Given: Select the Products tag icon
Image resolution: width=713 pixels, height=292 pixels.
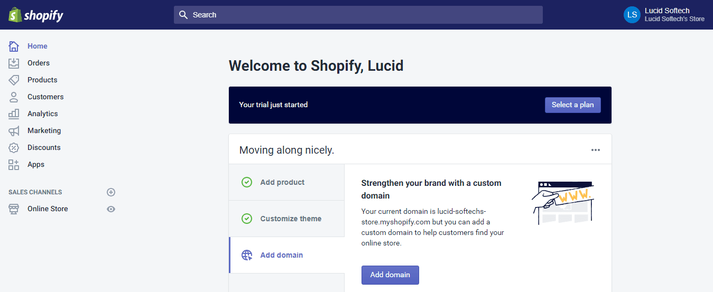Looking at the screenshot, I should click(x=14, y=80).
